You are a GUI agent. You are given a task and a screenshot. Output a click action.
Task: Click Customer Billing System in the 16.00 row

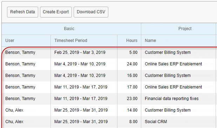pos(168,76)
